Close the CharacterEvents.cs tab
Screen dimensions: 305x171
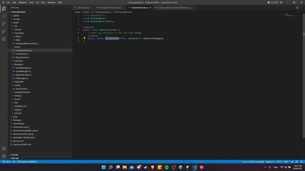coord(151,8)
